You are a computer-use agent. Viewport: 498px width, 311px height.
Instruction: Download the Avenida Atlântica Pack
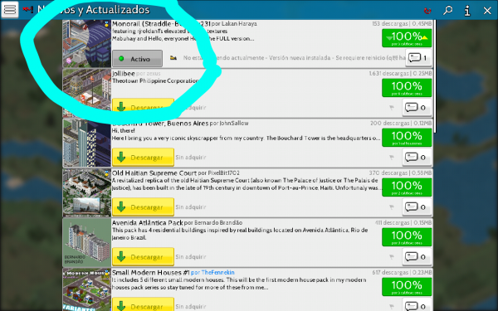[x=143, y=257]
